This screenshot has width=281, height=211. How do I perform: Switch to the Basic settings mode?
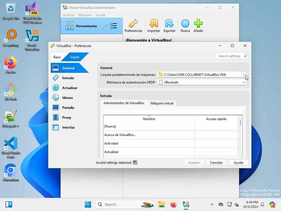[57, 57]
